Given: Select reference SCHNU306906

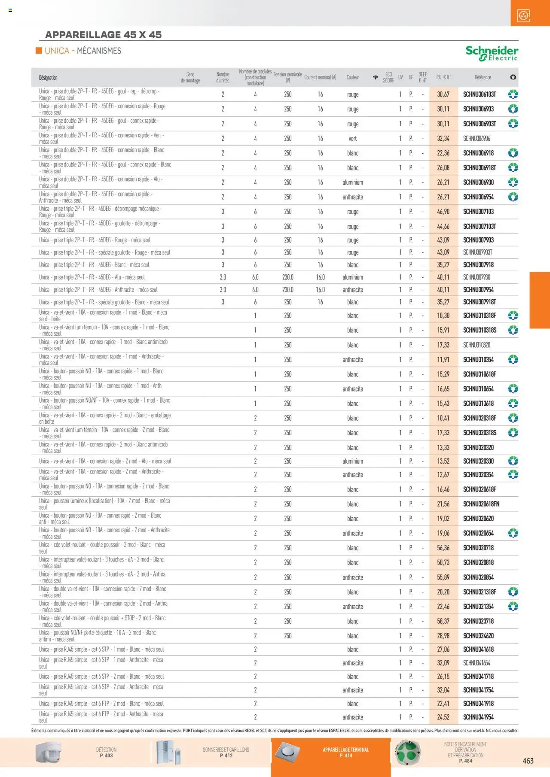Looking at the screenshot, I should coord(477,139).
